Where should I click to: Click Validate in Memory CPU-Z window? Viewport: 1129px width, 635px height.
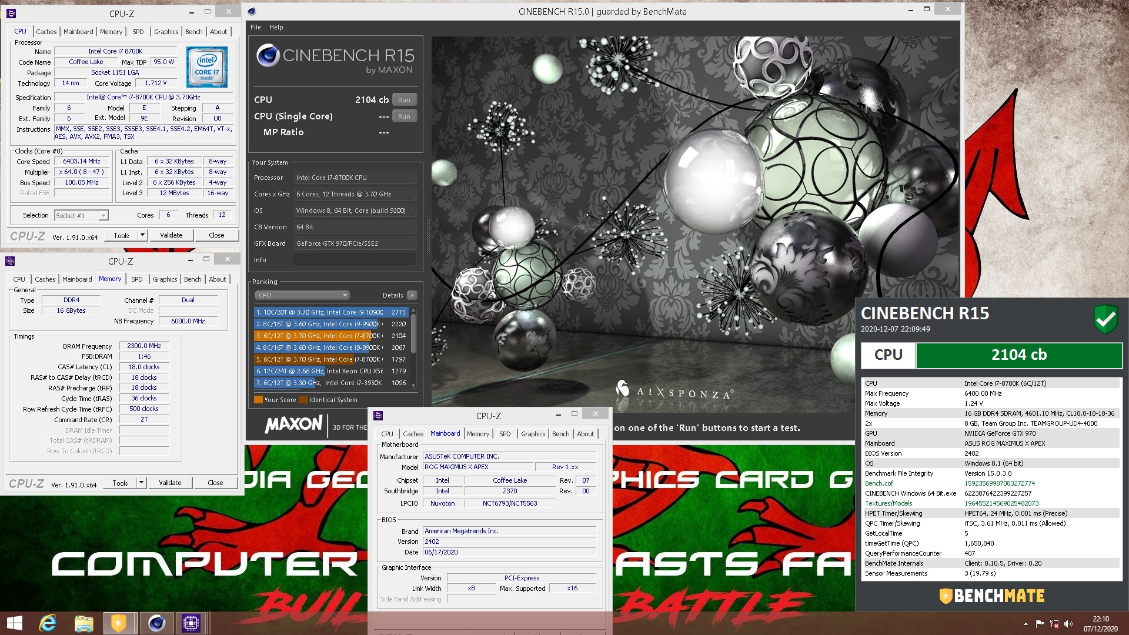(170, 483)
